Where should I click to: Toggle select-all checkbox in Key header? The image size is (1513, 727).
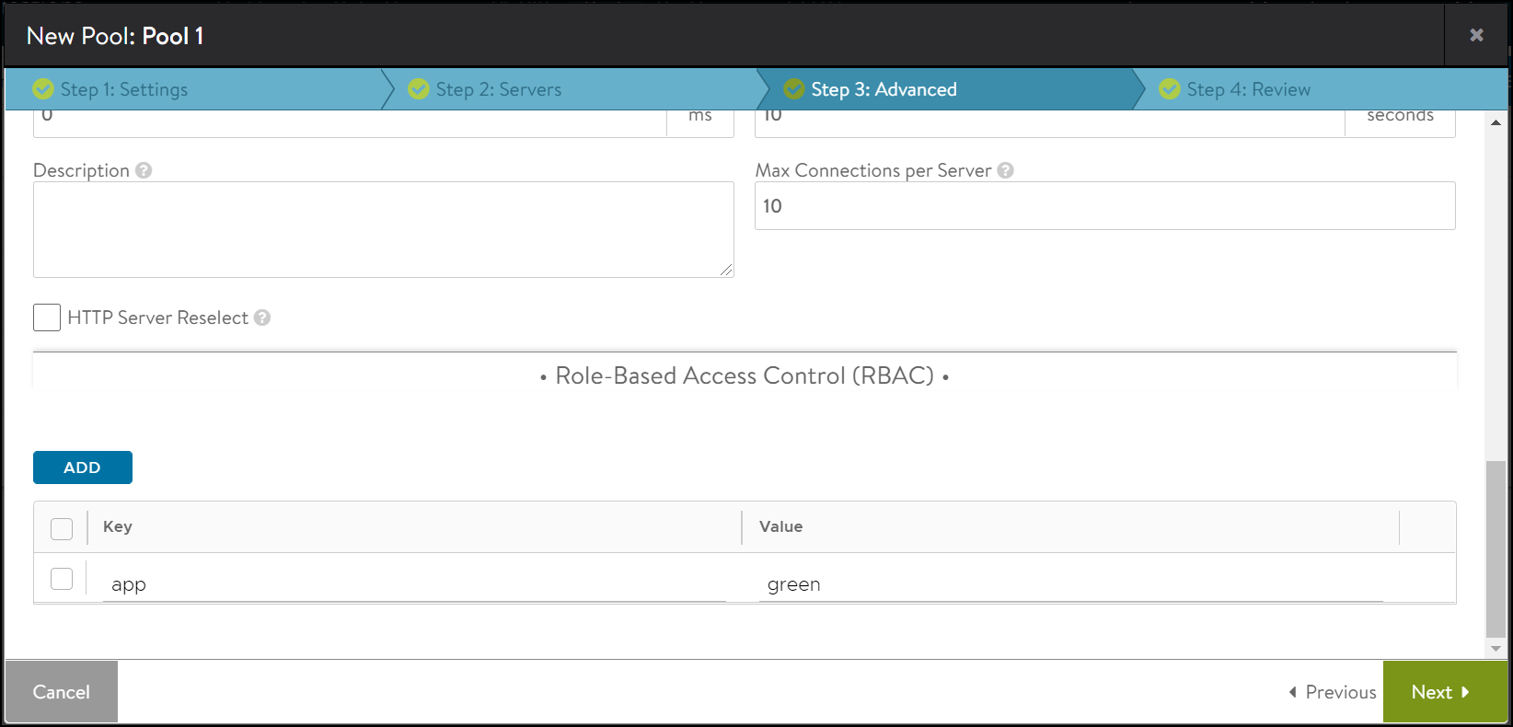tap(62, 528)
